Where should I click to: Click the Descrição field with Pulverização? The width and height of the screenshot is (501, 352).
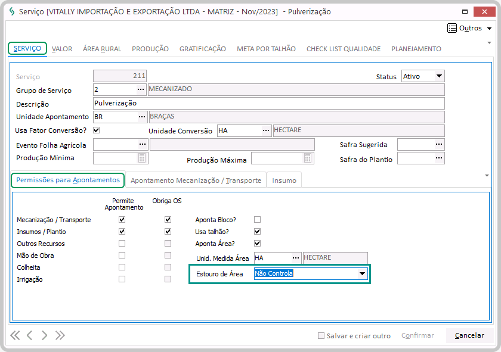(x=269, y=104)
